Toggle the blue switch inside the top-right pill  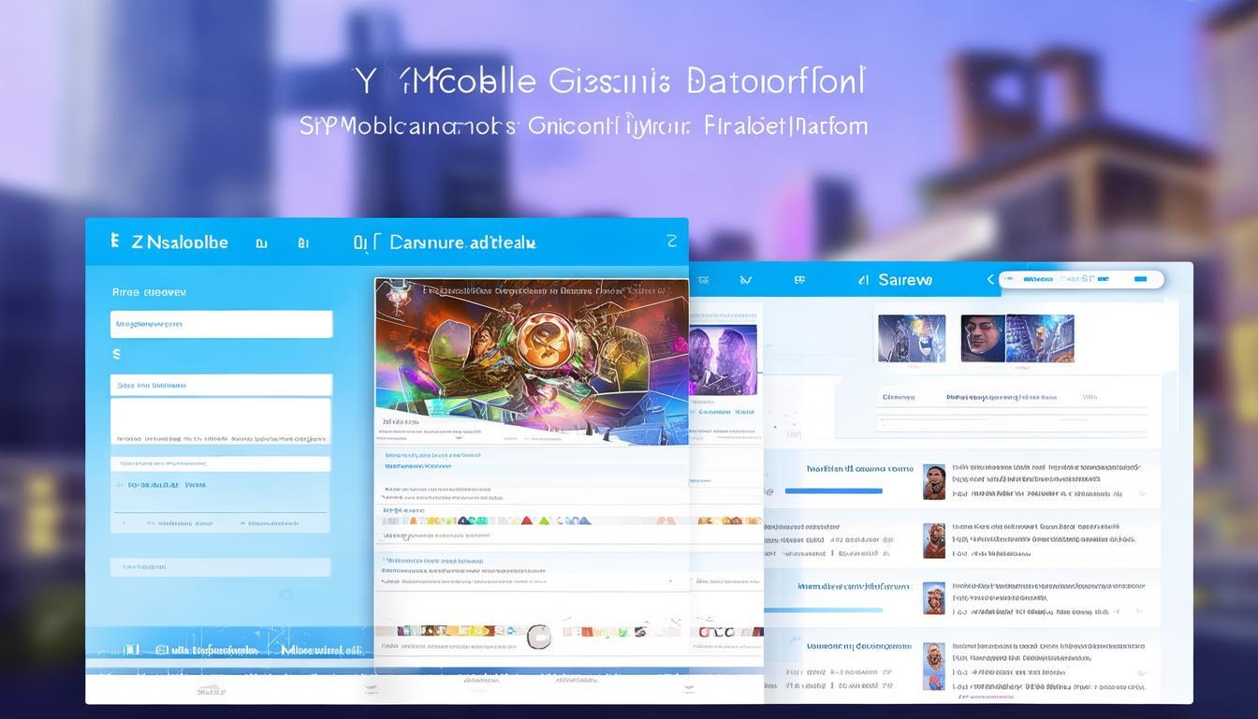click(1139, 279)
